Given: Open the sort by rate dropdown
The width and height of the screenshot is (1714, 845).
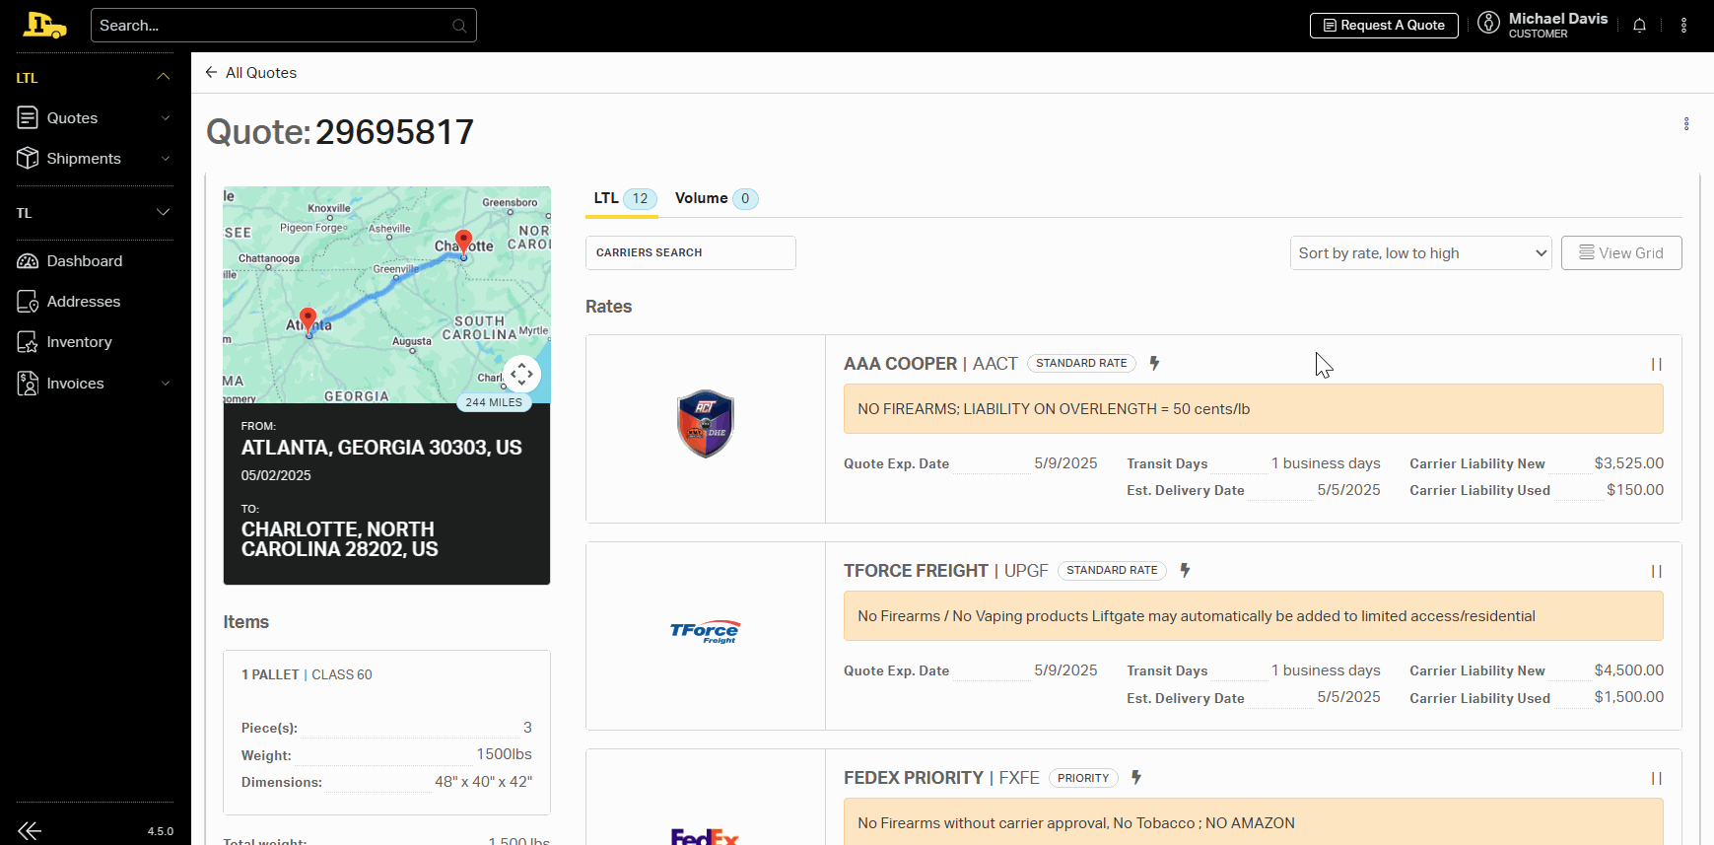Looking at the screenshot, I should pos(1420,253).
